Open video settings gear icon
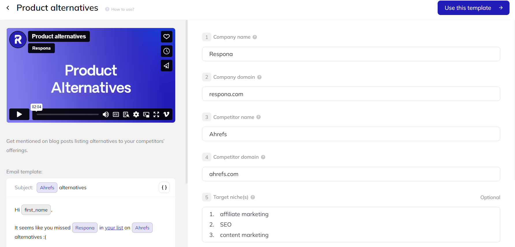Image resolution: width=515 pixels, height=247 pixels. 136,115
